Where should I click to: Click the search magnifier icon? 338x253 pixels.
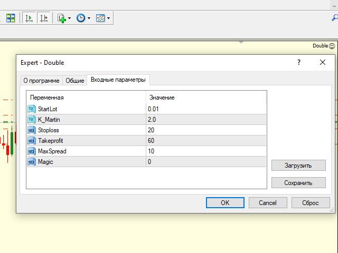pos(334,18)
